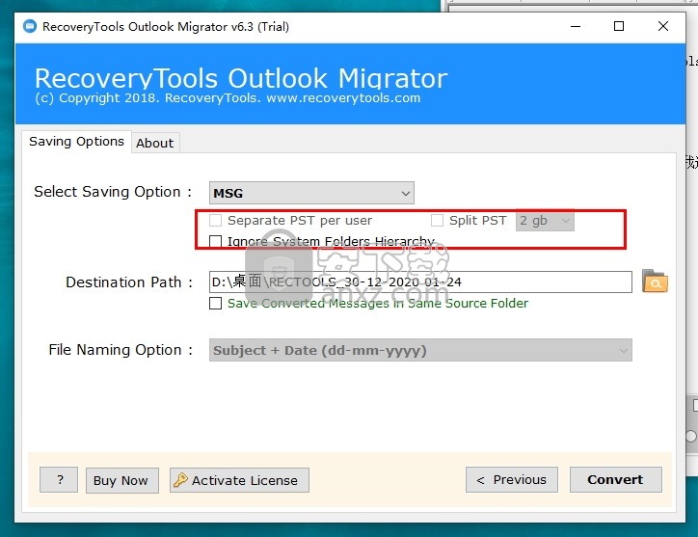
Task: Check Ignore System Folders Hierarchy
Action: pyautogui.click(x=215, y=241)
